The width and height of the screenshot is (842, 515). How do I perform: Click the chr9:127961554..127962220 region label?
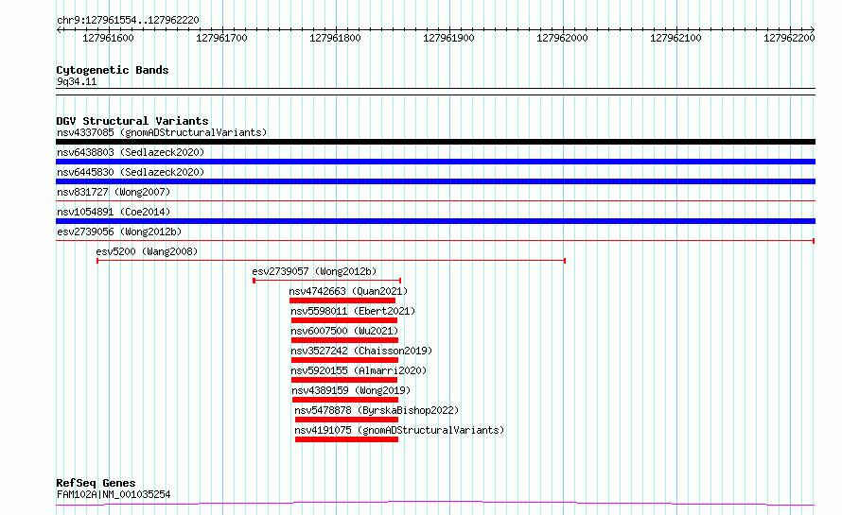128,20
